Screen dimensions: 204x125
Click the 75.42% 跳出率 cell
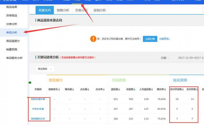tap(161, 119)
